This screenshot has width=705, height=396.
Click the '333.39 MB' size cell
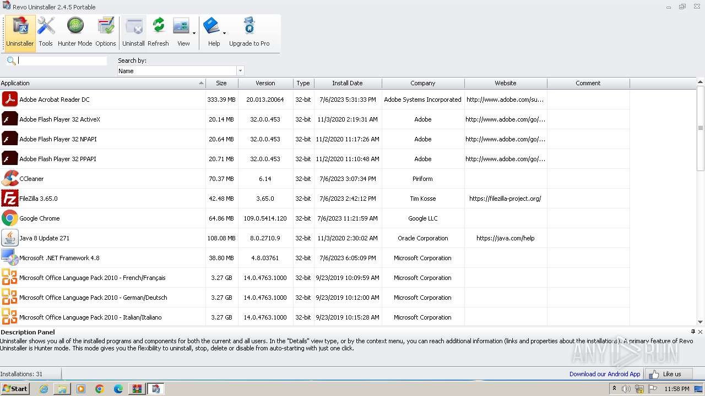coord(221,100)
